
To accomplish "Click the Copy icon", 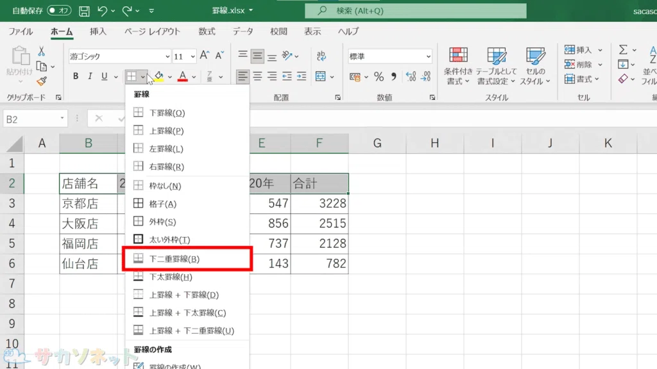I will [x=42, y=66].
